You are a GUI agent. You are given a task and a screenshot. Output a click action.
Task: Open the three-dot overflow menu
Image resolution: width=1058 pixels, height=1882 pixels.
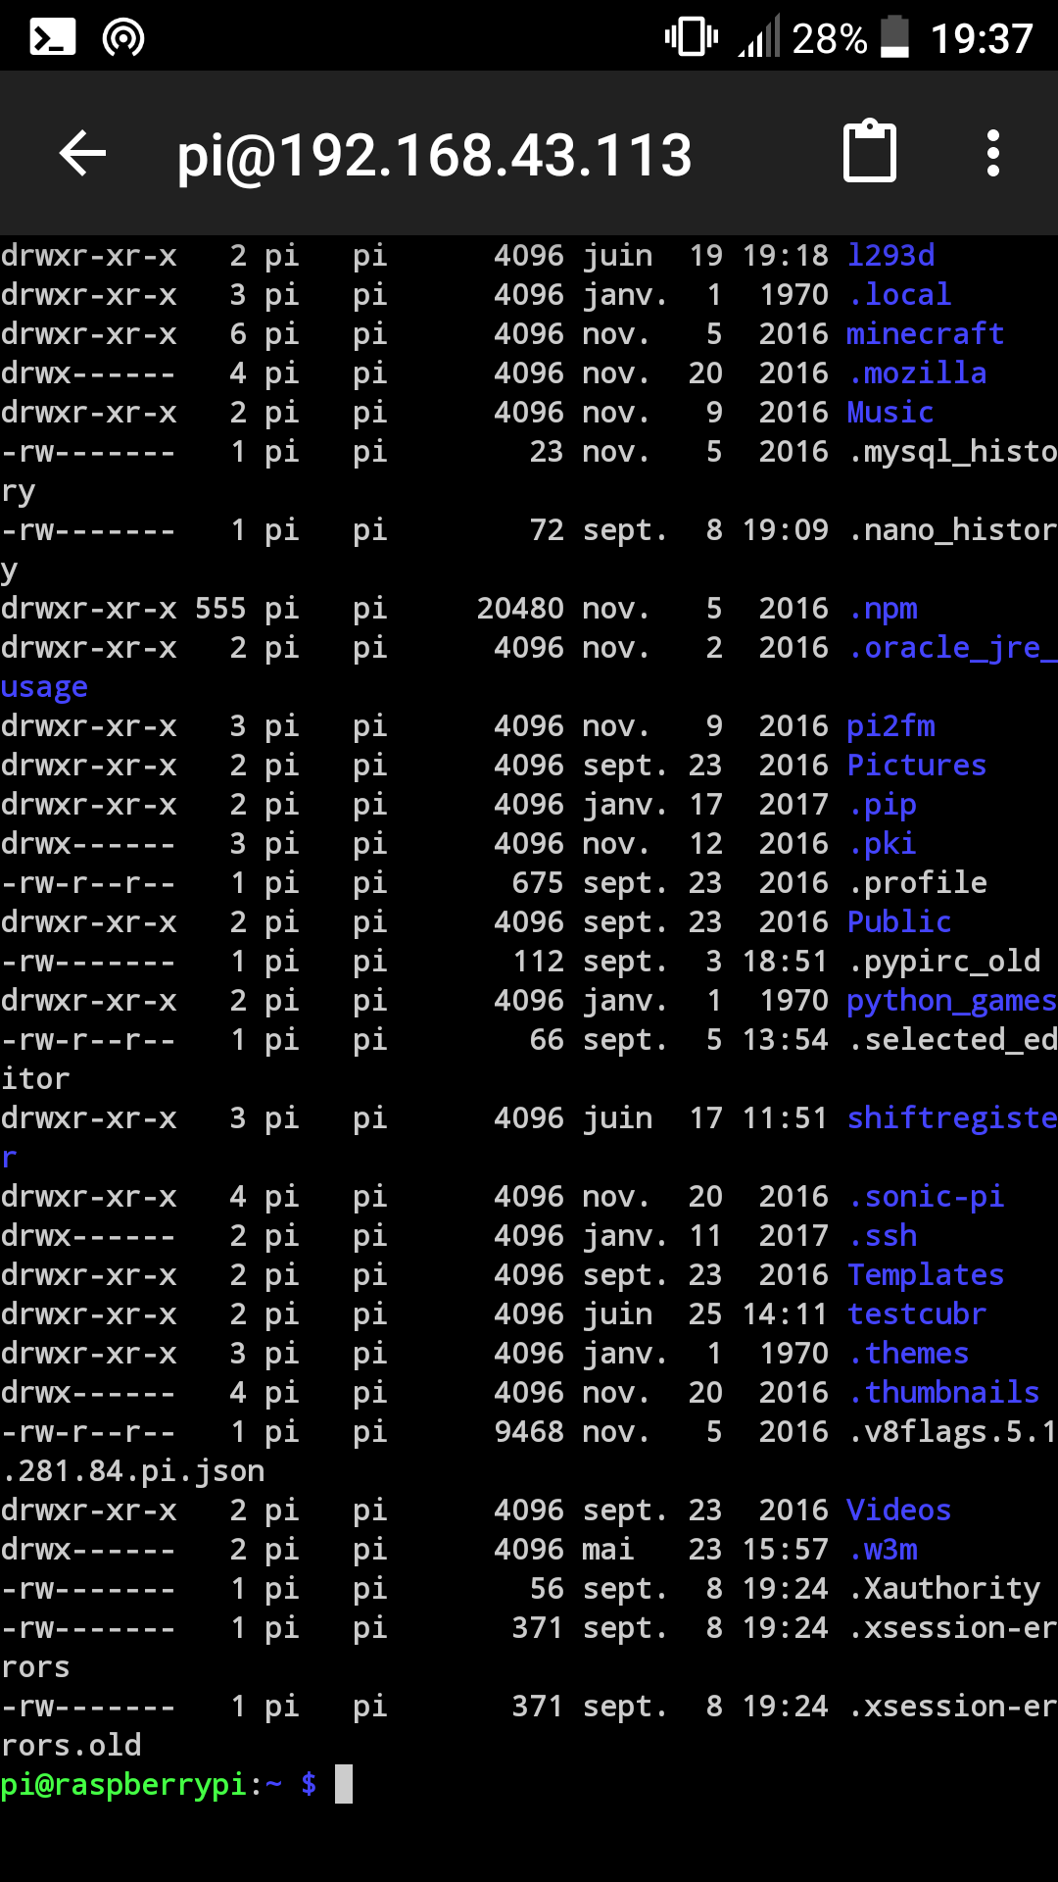[993, 154]
